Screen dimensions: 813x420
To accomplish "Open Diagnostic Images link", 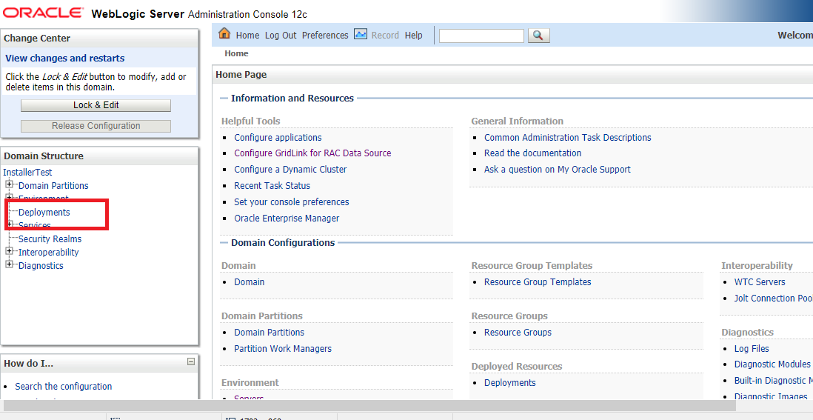I will point(771,396).
